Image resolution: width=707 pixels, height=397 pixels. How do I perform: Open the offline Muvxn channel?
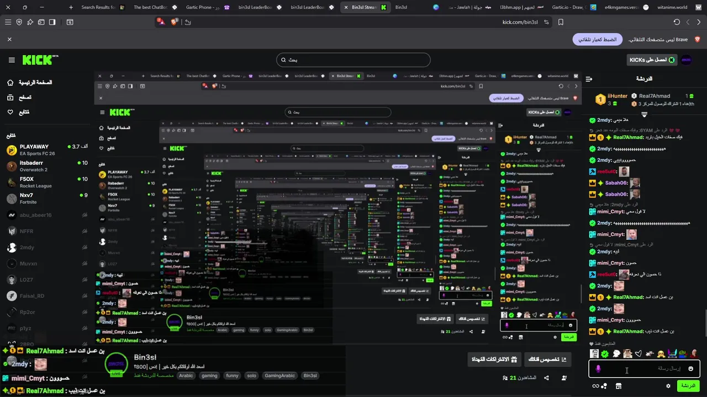pyautogui.click(x=47, y=264)
